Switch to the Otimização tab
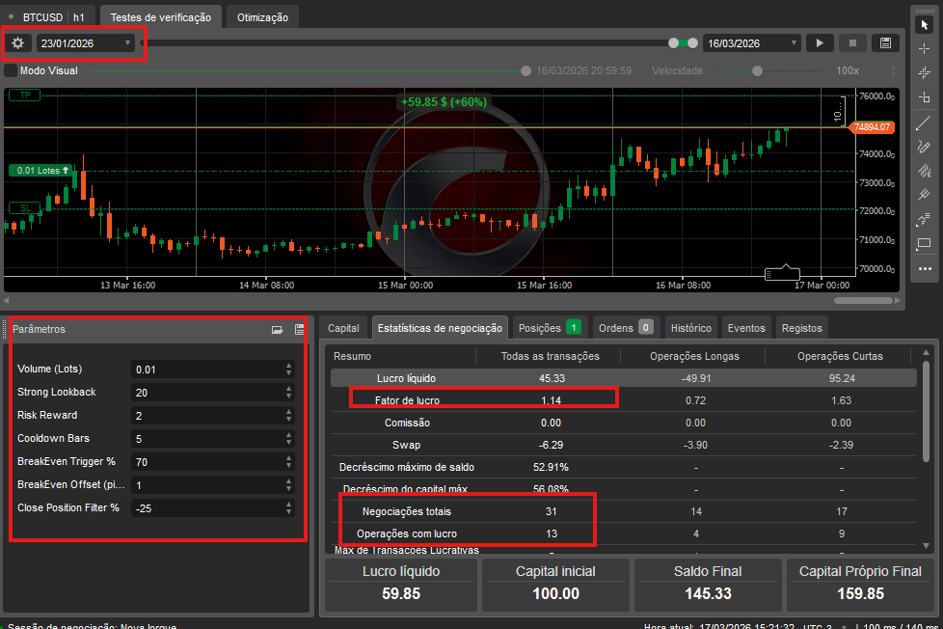 263,17
